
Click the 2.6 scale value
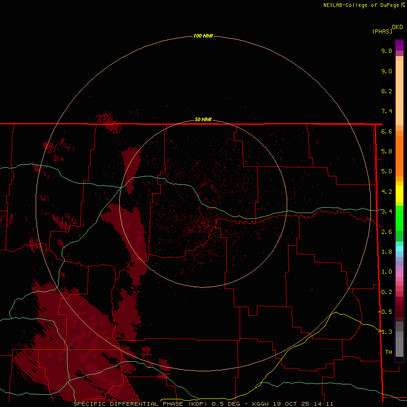(x=387, y=232)
